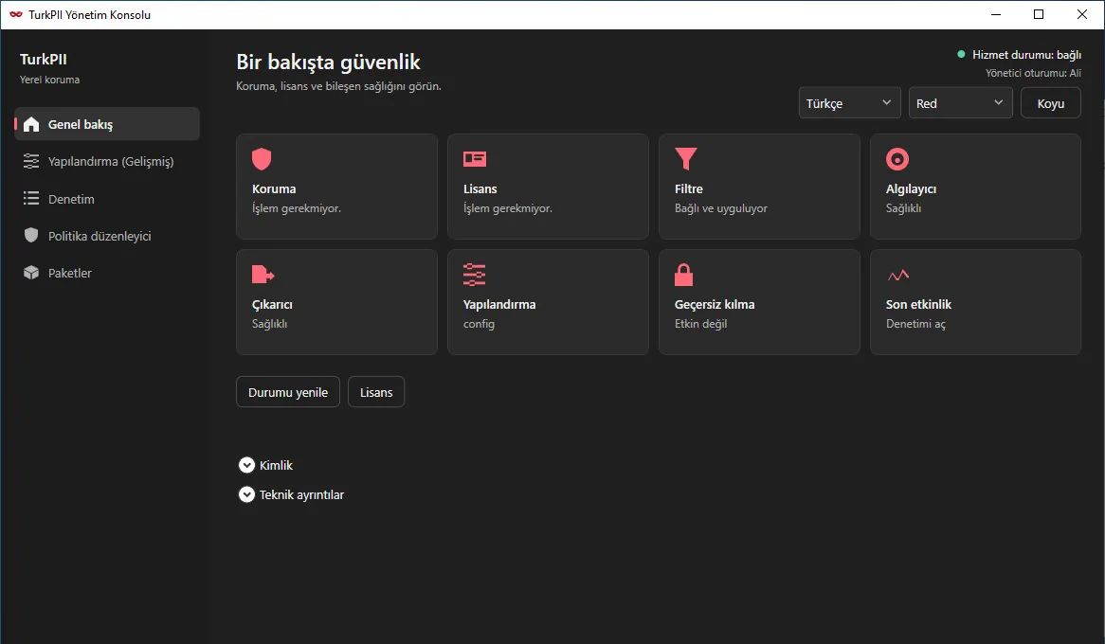Image resolution: width=1105 pixels, height=644 pixels.
Task: Click the Lisans button below the cards
Action: [x=376, y=392]
